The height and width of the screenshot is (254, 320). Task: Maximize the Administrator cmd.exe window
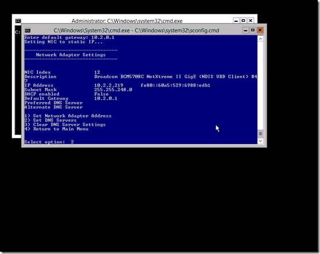(x=243, y=21)
